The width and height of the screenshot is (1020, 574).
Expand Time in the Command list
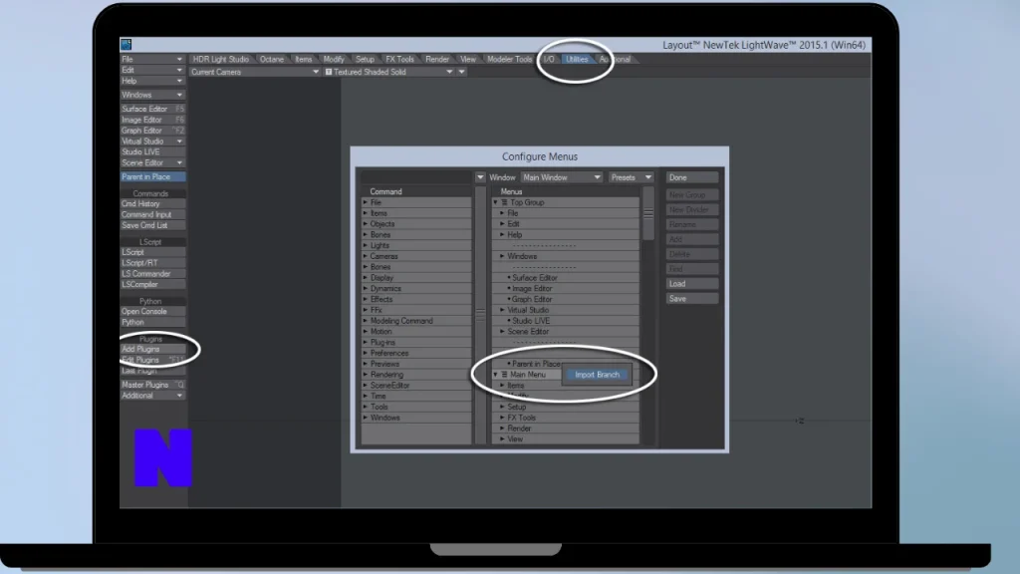coord(366,397)
